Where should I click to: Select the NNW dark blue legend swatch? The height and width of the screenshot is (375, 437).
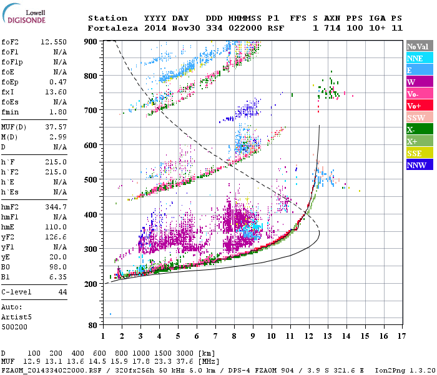click(420, 164)
